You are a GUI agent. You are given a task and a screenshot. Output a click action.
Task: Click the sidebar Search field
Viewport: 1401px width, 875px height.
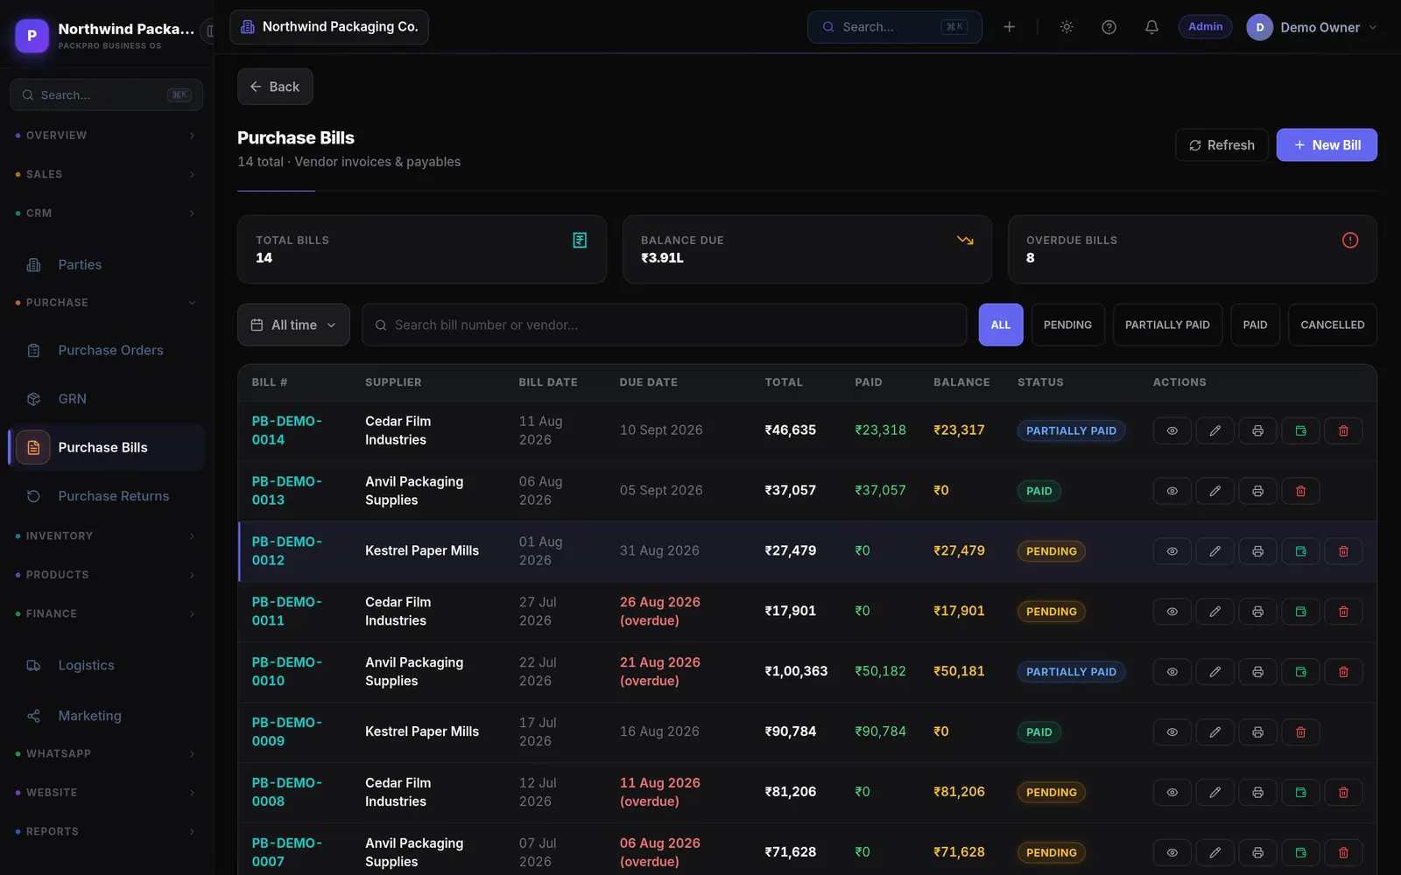click(x=106, y=94)
